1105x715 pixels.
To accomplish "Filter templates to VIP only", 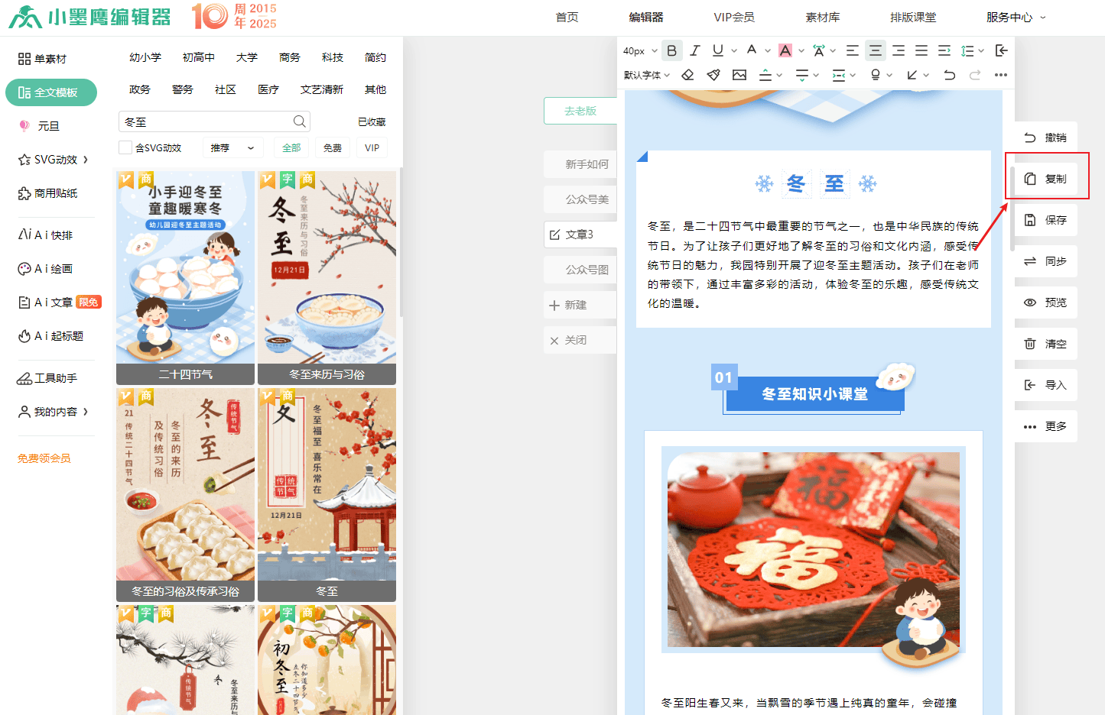I will [372, 148].
